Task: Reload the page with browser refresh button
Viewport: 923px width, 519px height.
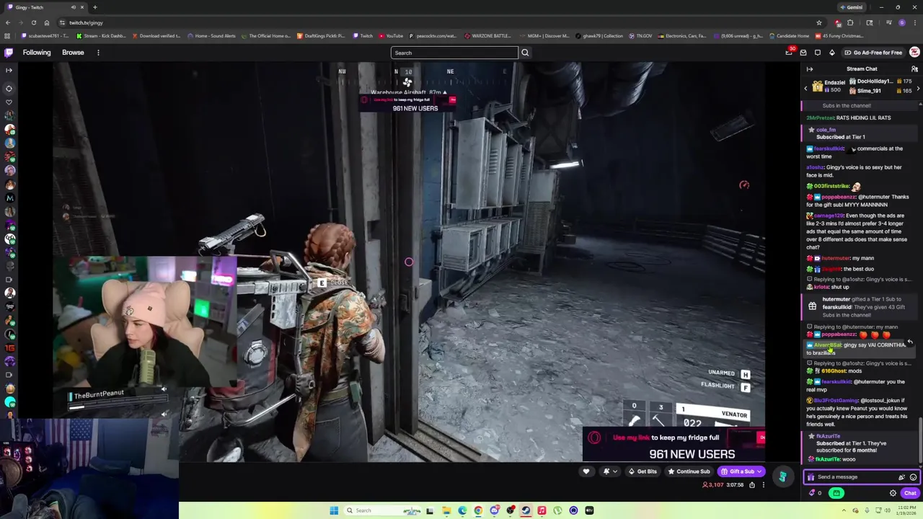Action: pyautogui.click(x=33, y=22)
